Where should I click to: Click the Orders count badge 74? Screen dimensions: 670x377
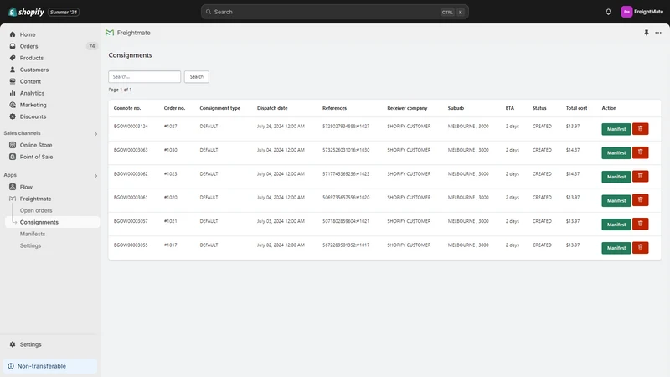92,46
